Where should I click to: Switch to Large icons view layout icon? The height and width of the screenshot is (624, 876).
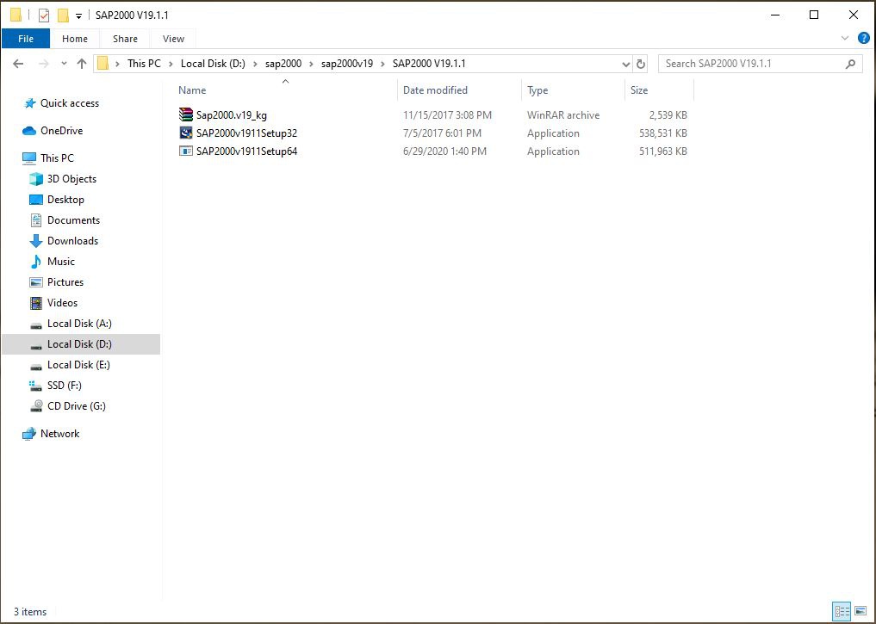pyautogui.click(x=860, y=611)
